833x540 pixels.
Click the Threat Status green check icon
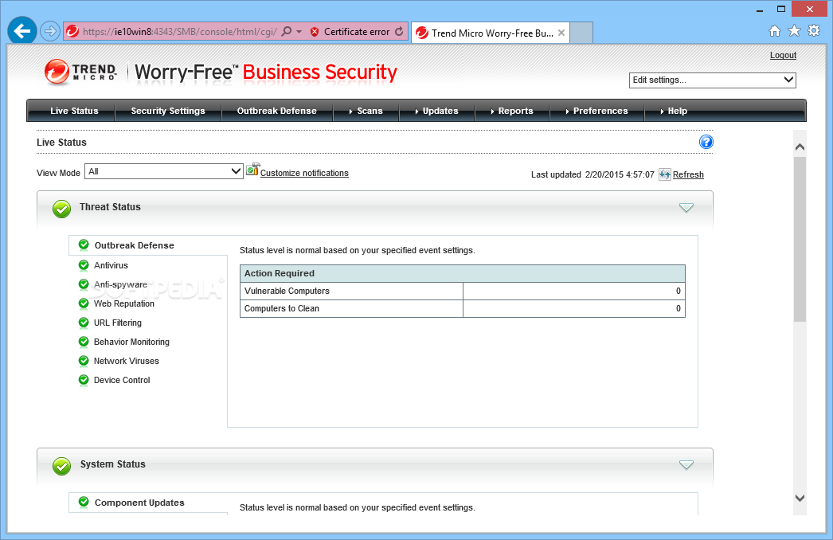click(x=61, y=209)
